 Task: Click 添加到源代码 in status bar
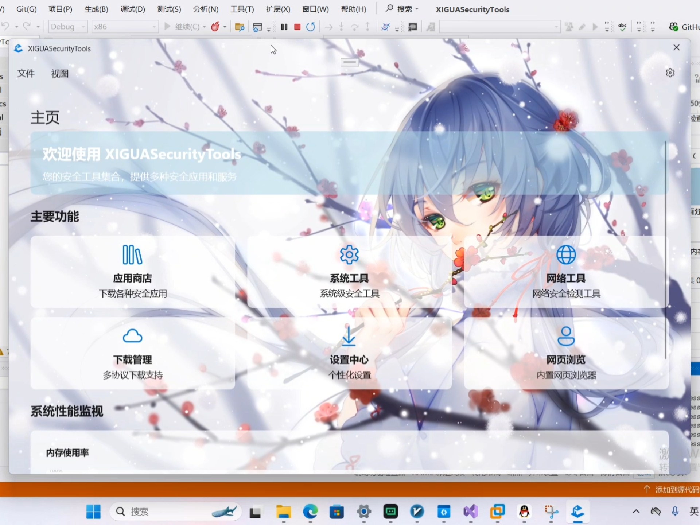point(672,489)
